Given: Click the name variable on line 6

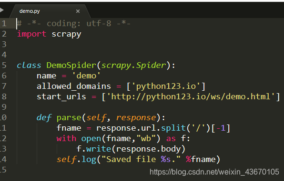Looking at the screenshot, I should (47, 76).
